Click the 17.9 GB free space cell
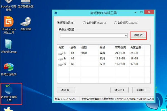 pyautogui.click(x=120, y=59)
